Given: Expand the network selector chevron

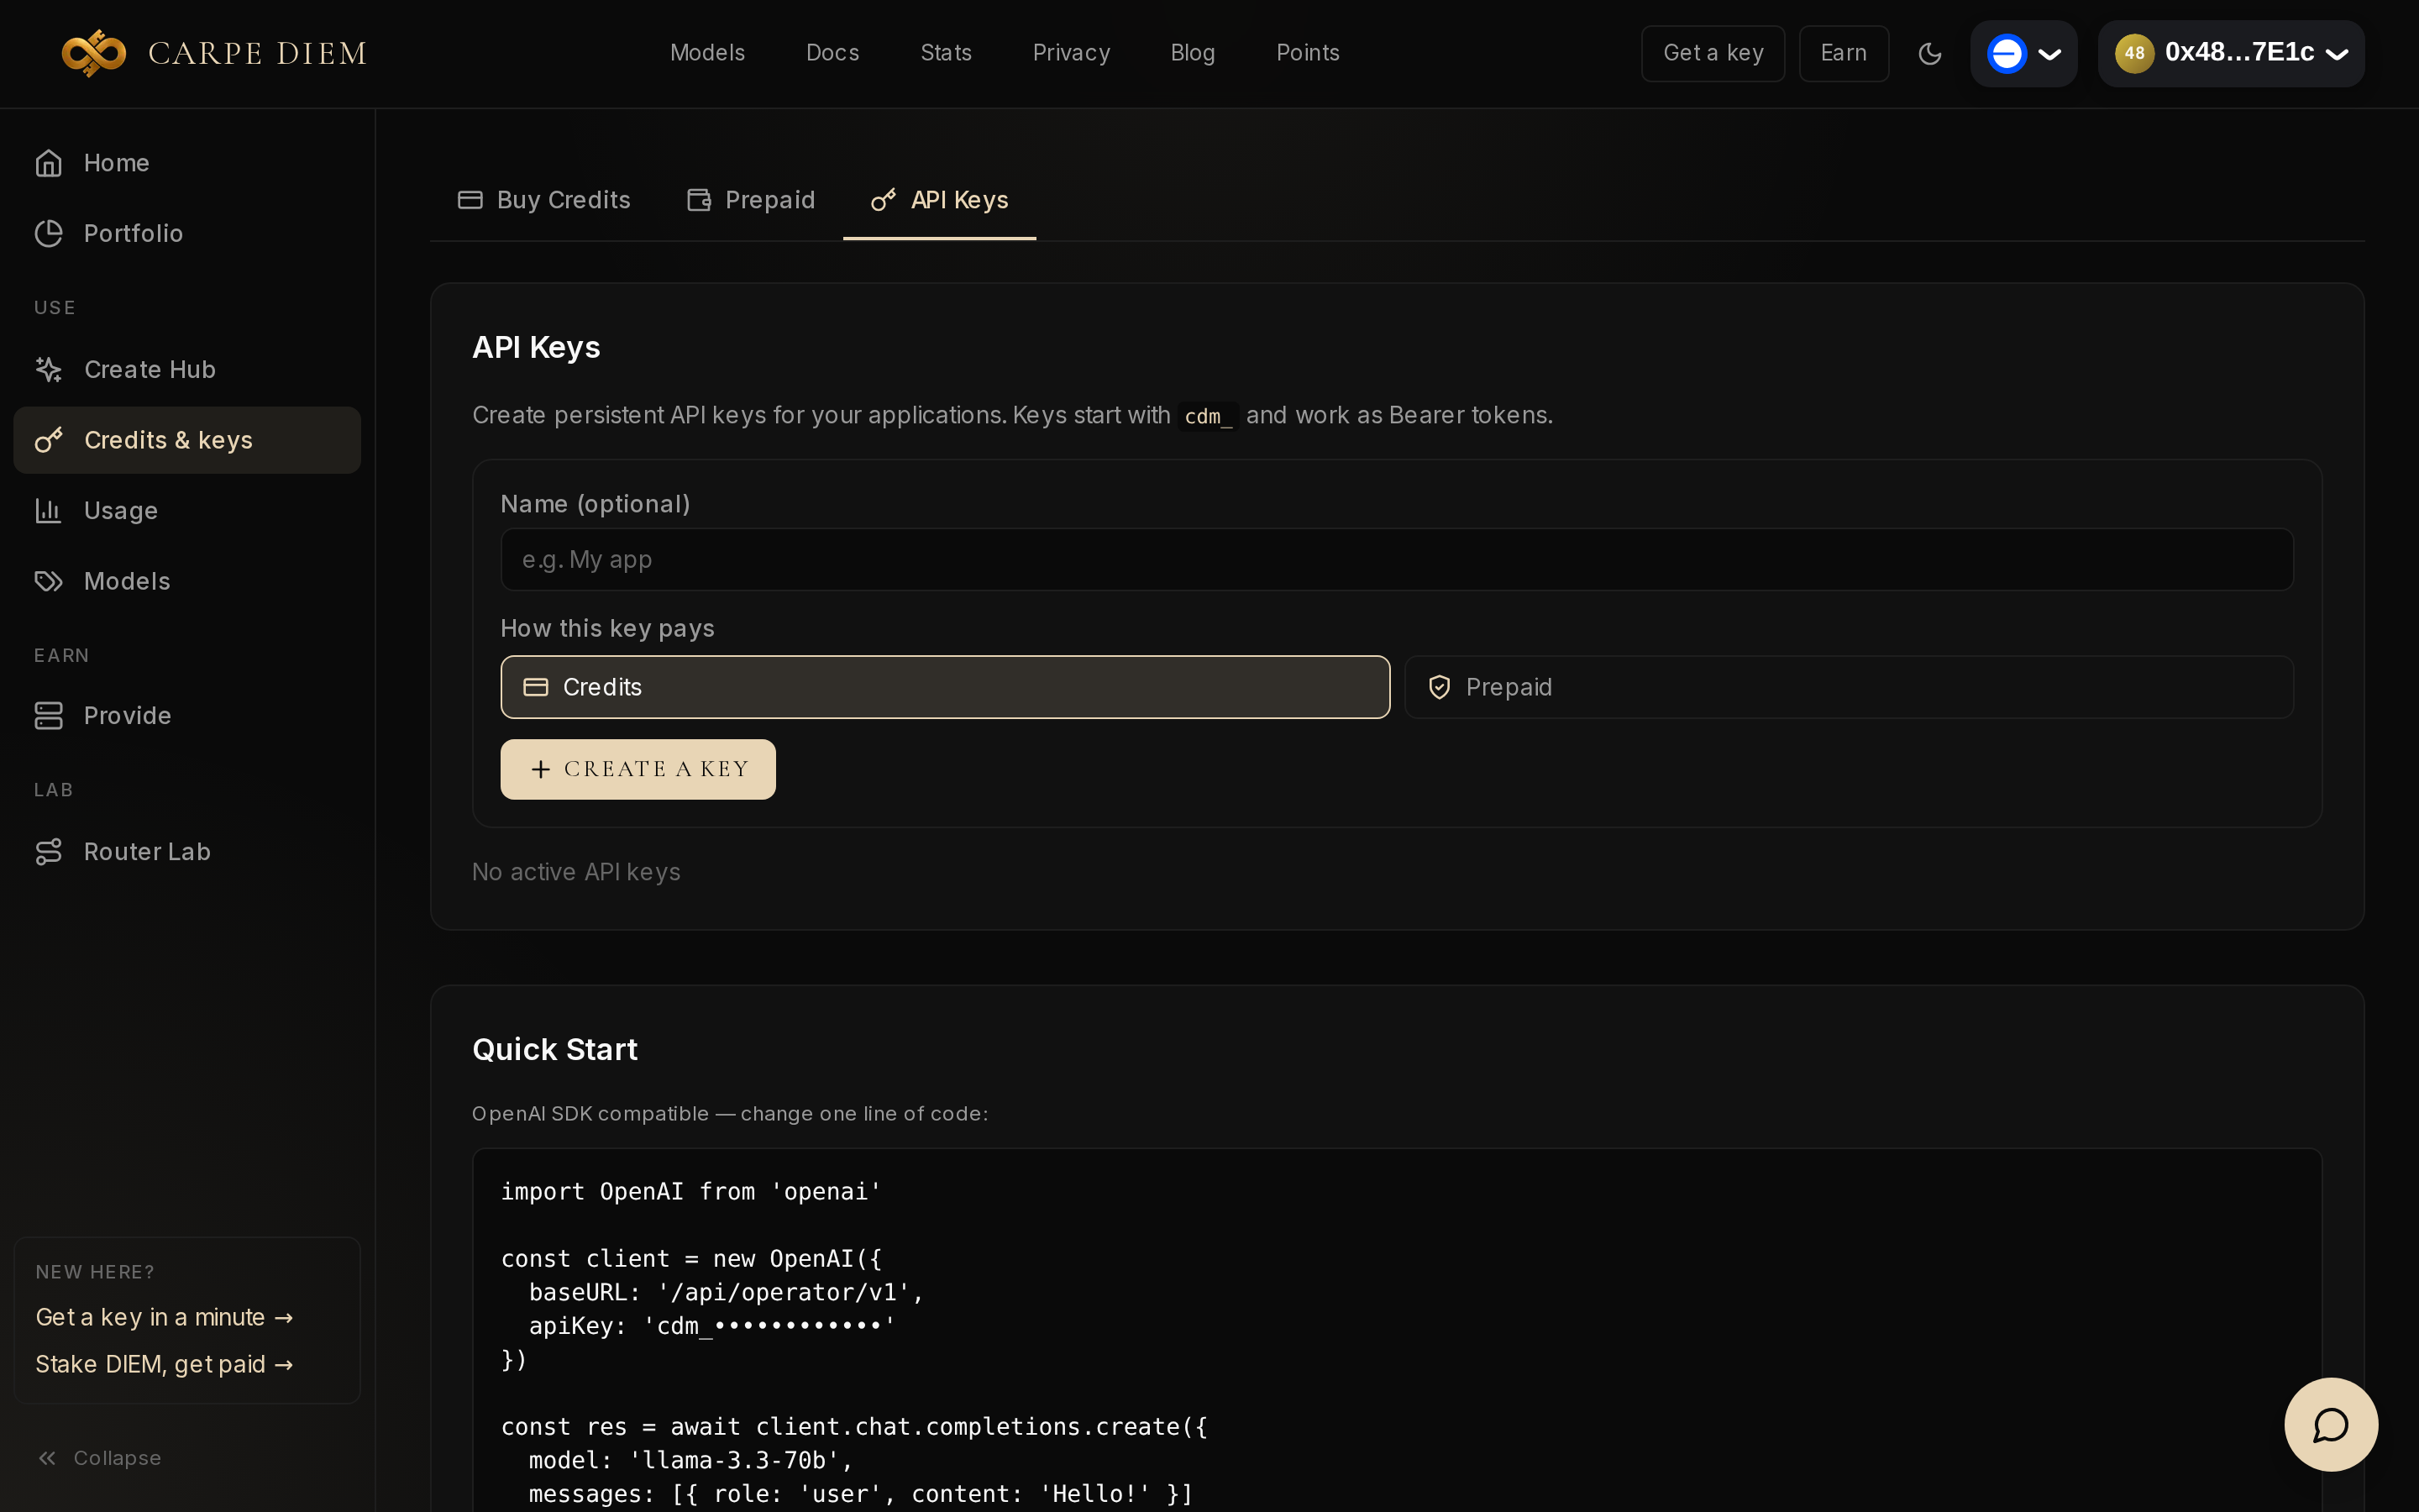Looking at the screenshot, I should tap(2049, 54).
